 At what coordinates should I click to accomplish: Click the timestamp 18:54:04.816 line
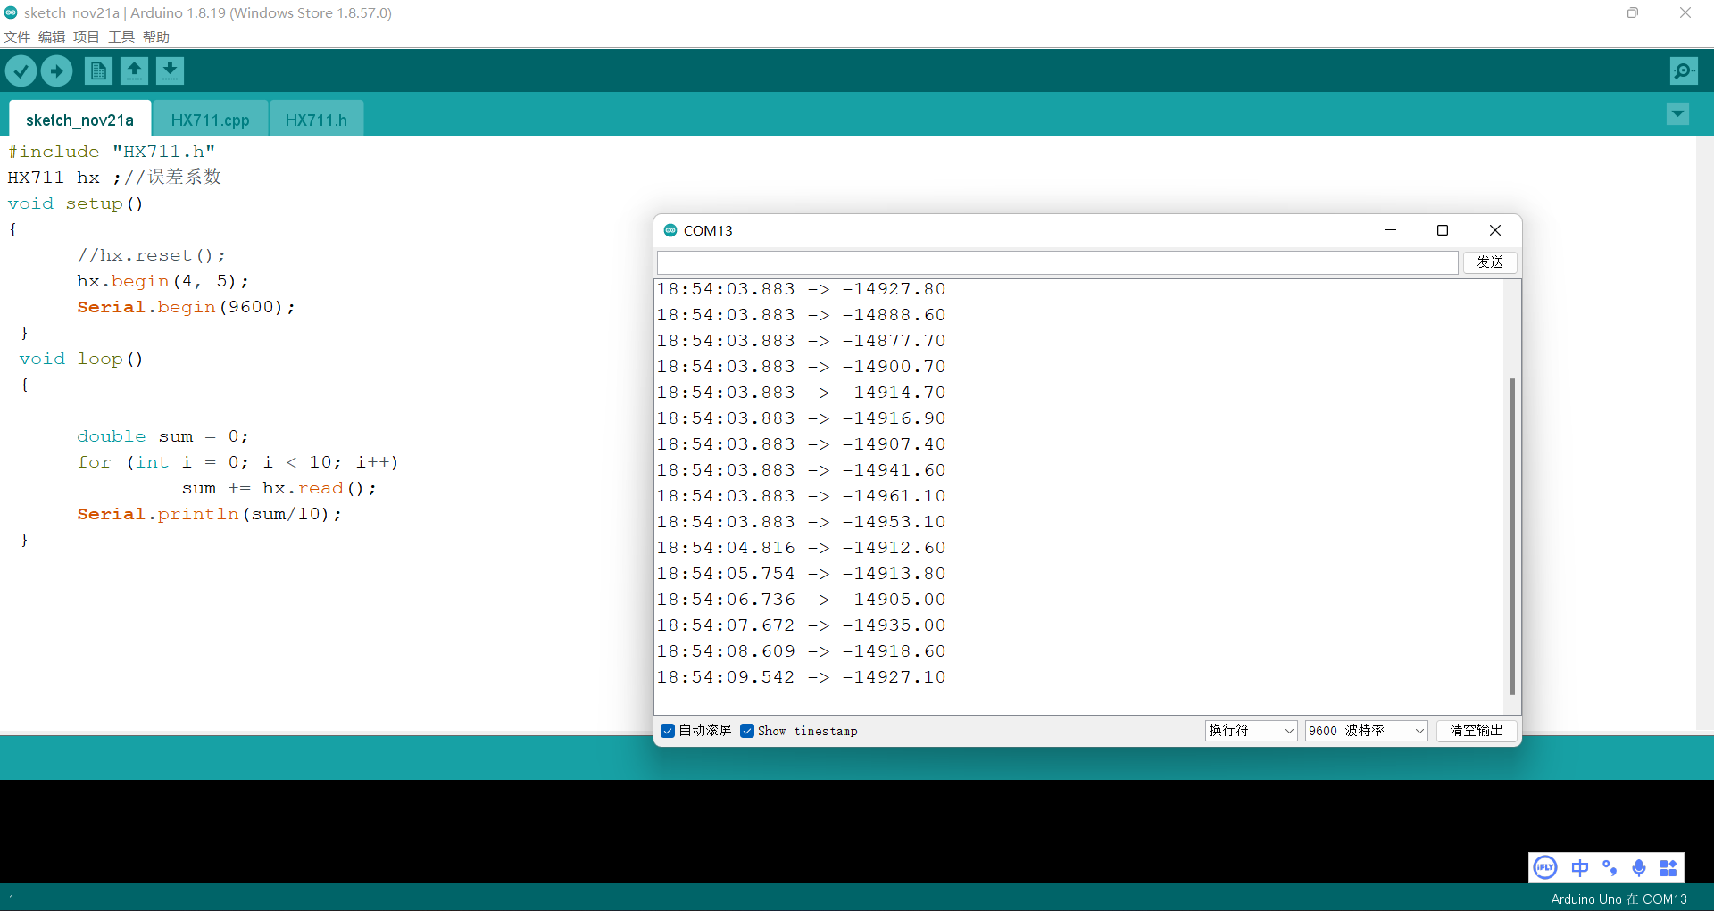click(x=801, y=548)
